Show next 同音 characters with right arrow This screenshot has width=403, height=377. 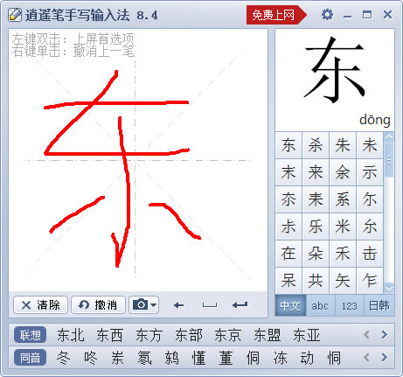point(385,357)
